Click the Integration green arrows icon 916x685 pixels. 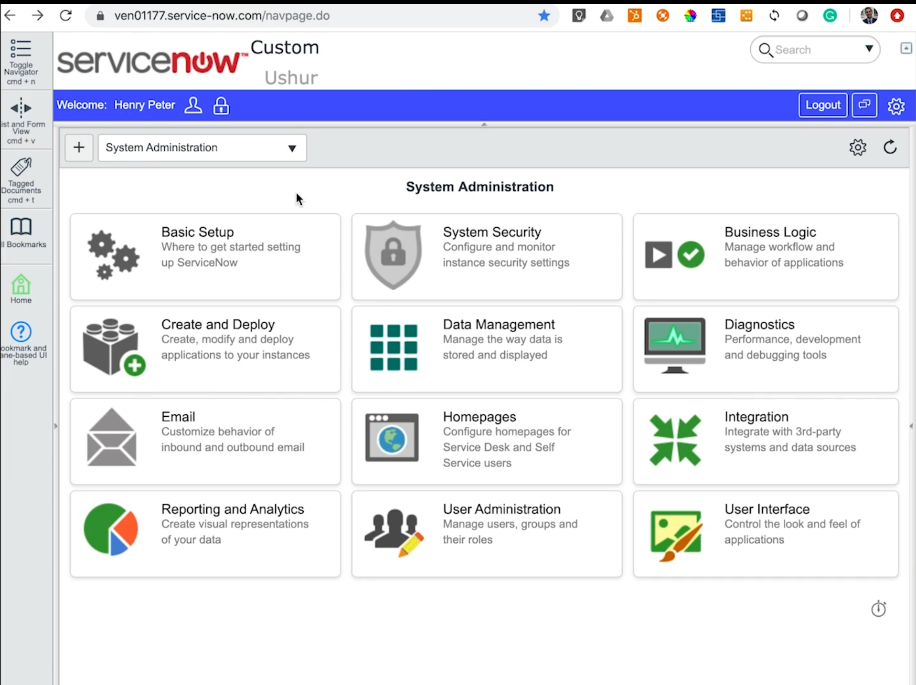click(675, 440)
